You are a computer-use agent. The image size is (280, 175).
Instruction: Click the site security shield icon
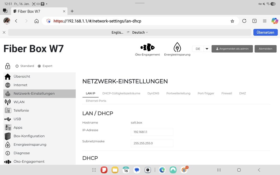point(48,21)
